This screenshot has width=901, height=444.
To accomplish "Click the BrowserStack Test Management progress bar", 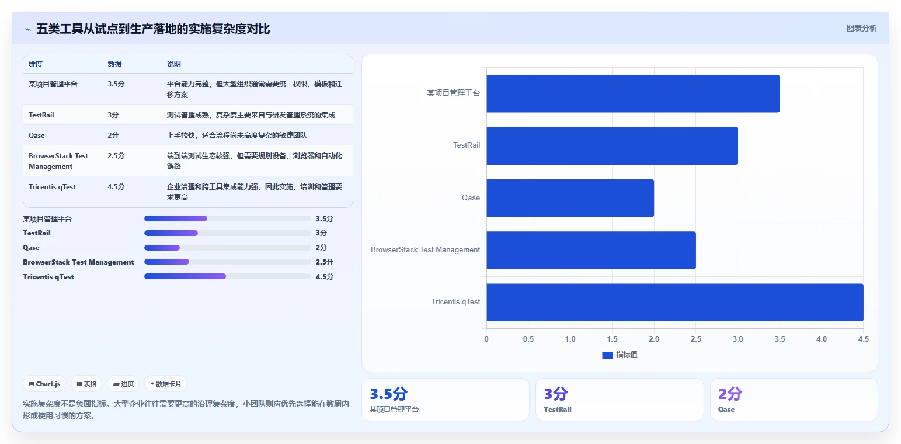I will tap(227, 262).
